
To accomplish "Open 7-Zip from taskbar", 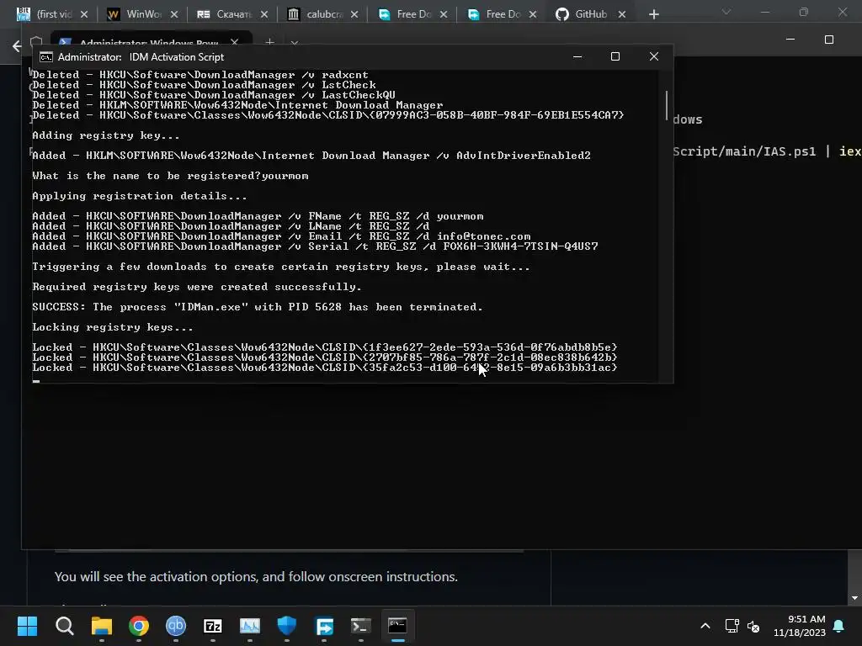I will coord(213,626).
